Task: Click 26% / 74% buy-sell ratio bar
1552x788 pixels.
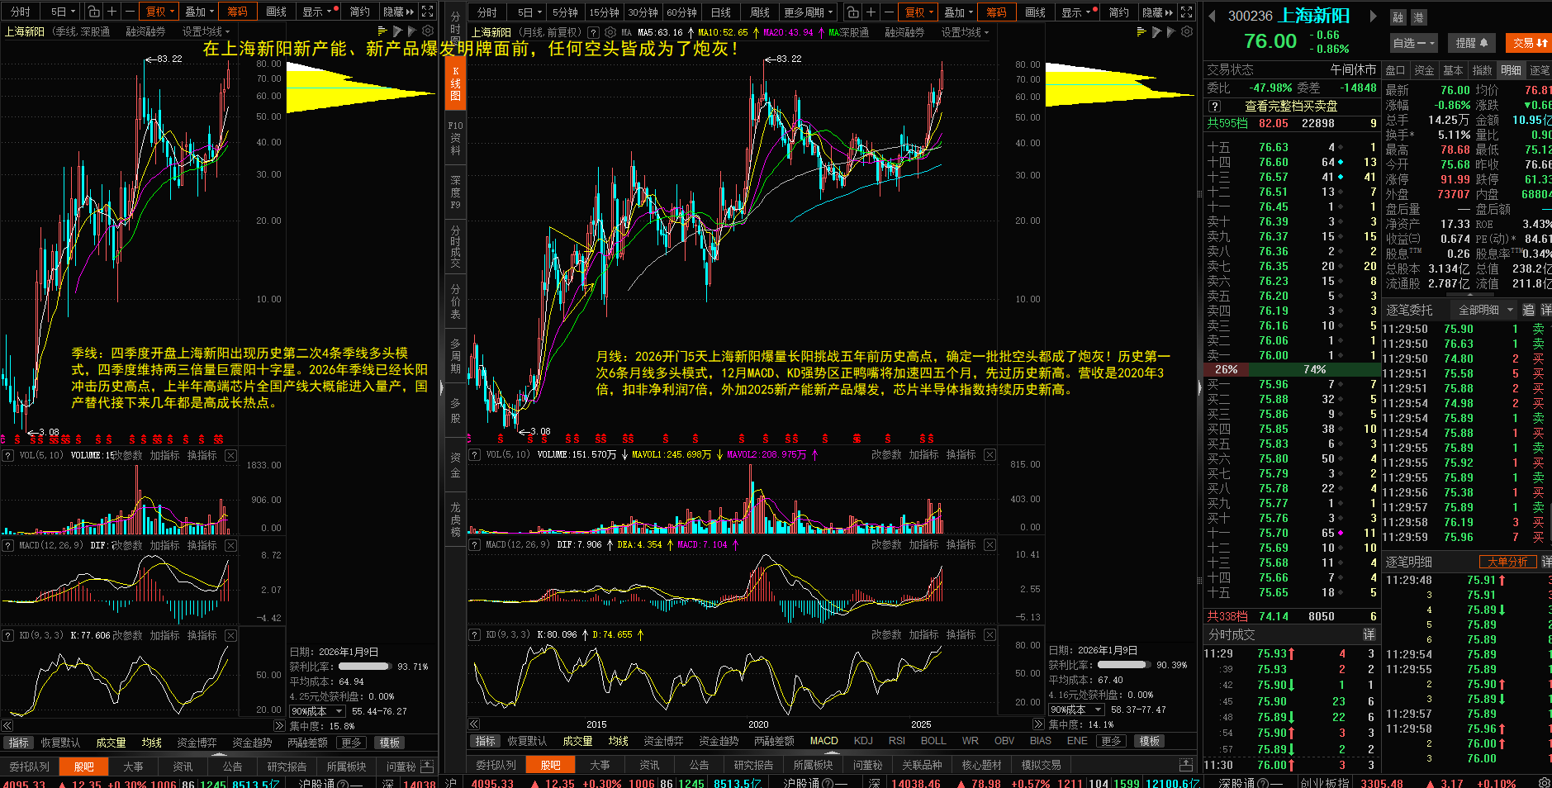Action: [1292, 369]
